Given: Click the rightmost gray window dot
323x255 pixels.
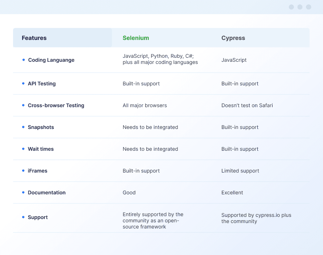Looking at the screenshot, I should pos(308,7).
